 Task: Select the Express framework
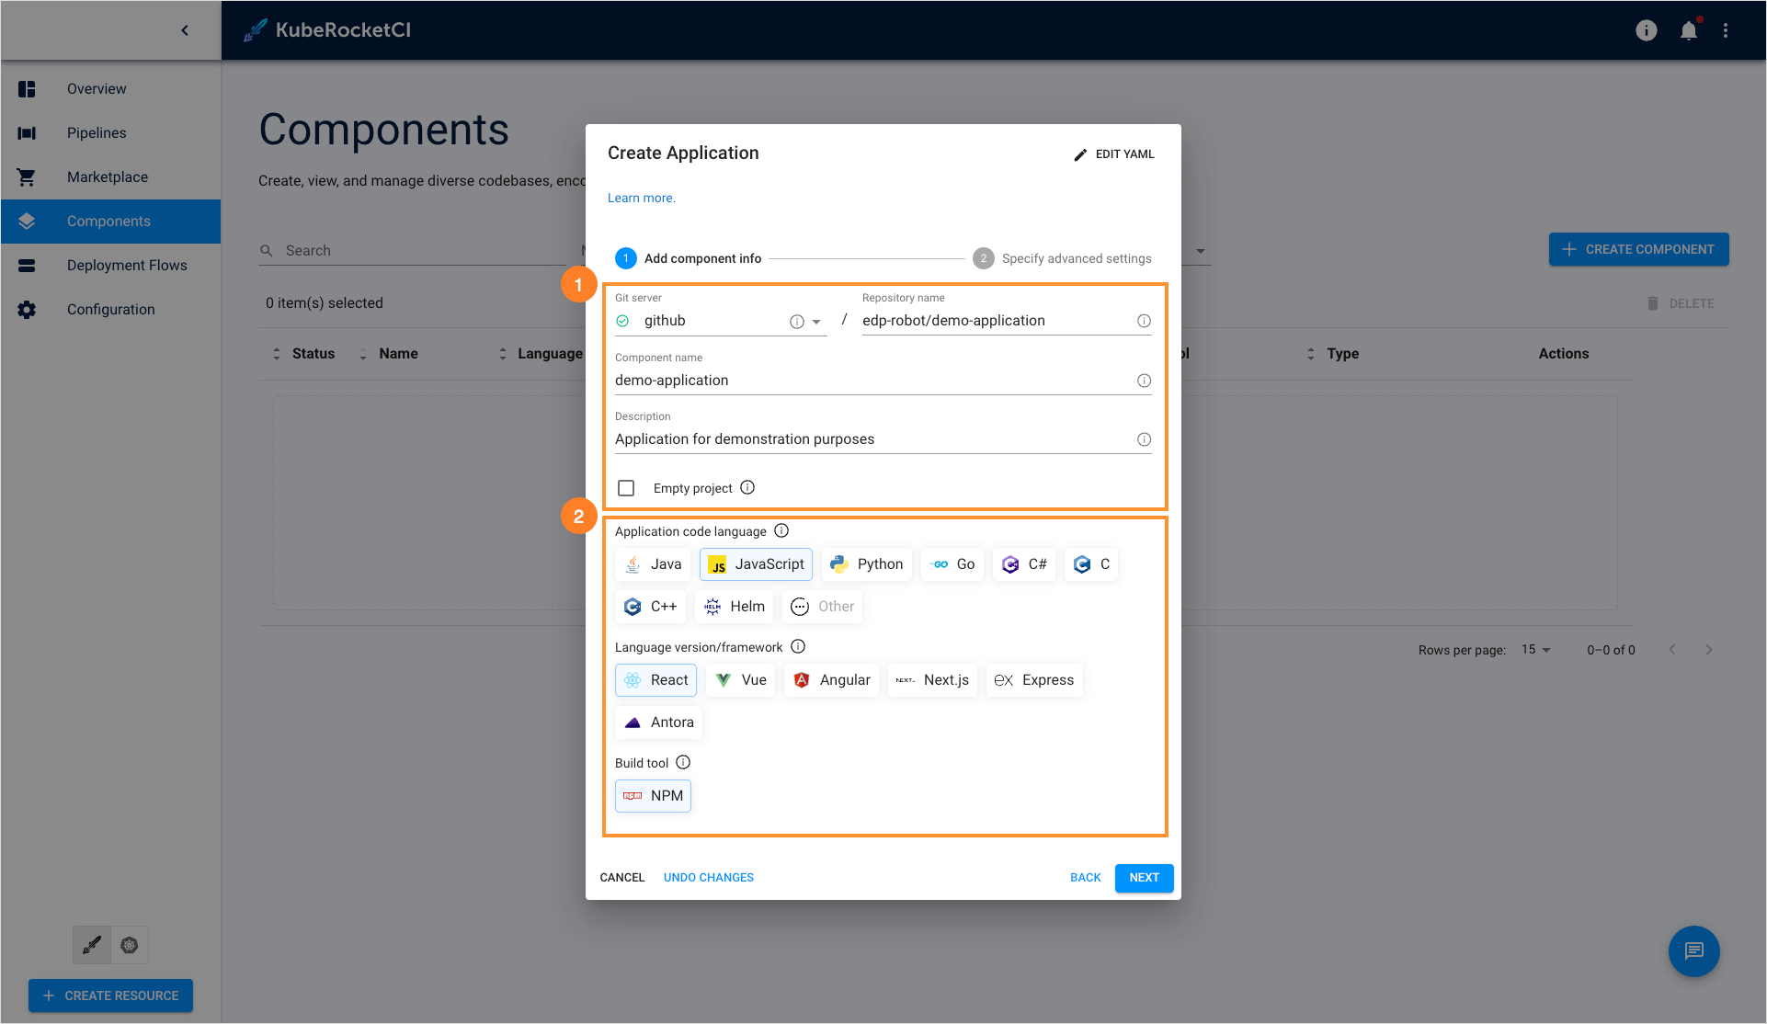pyautogui.click(x=1033, y=679)
